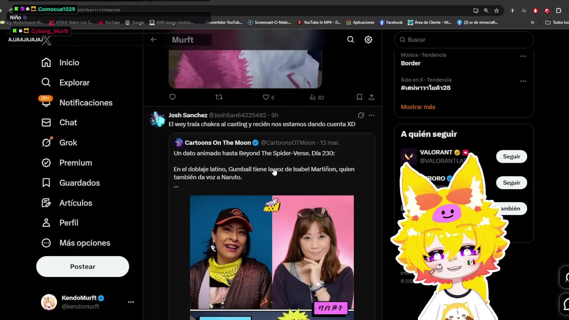569x320 pixels.
Task: Open settings gear in Murft header
Action: pyautogui.click(x=369, y=40)
